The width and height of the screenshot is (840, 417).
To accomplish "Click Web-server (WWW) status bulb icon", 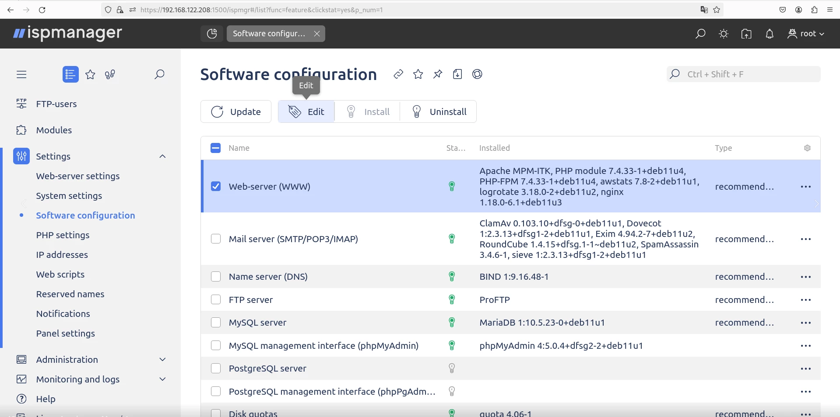I will point(452,187).
